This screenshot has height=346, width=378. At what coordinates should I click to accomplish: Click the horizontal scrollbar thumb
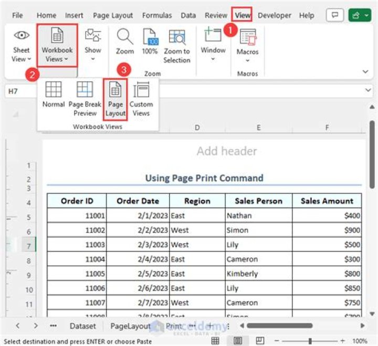coord(280,326)
